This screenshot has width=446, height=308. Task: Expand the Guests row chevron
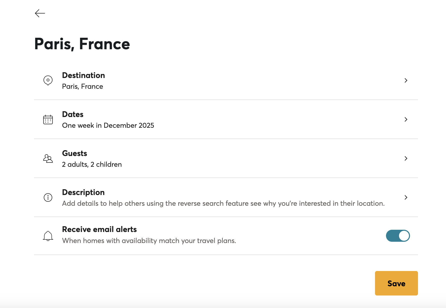click(406, 158)
